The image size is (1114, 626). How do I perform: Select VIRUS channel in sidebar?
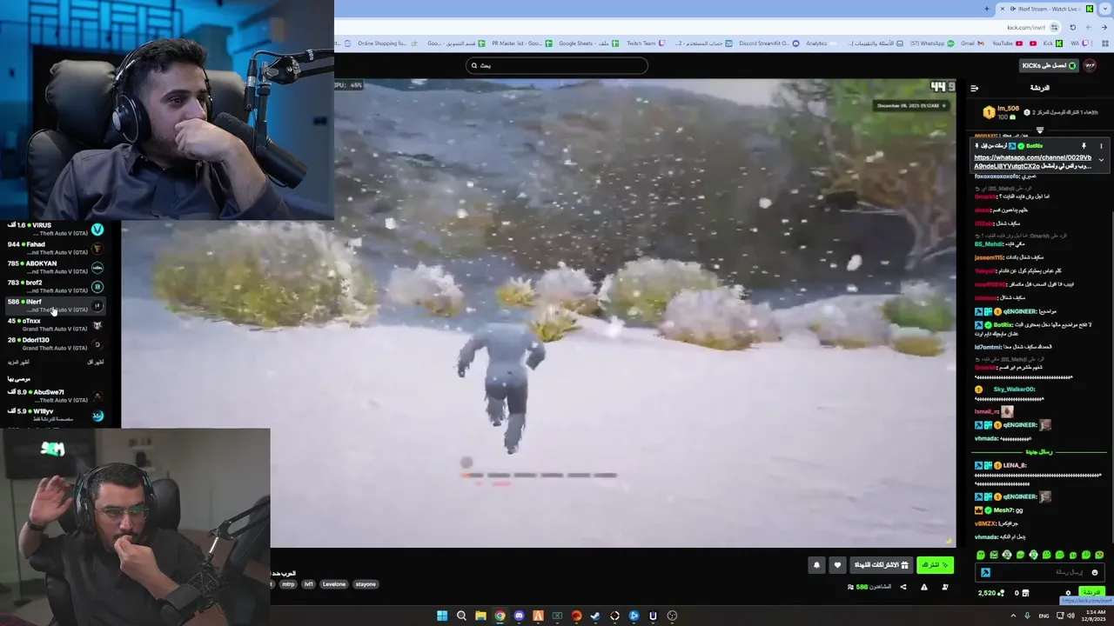(54, 230)
